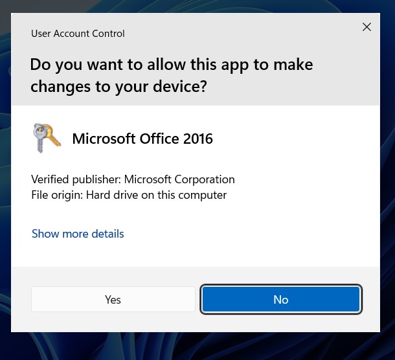Viewport: 395px width, 360px height.
Task: Open the Show more details link
Action: pyautogui.click(x=78, y=234)
